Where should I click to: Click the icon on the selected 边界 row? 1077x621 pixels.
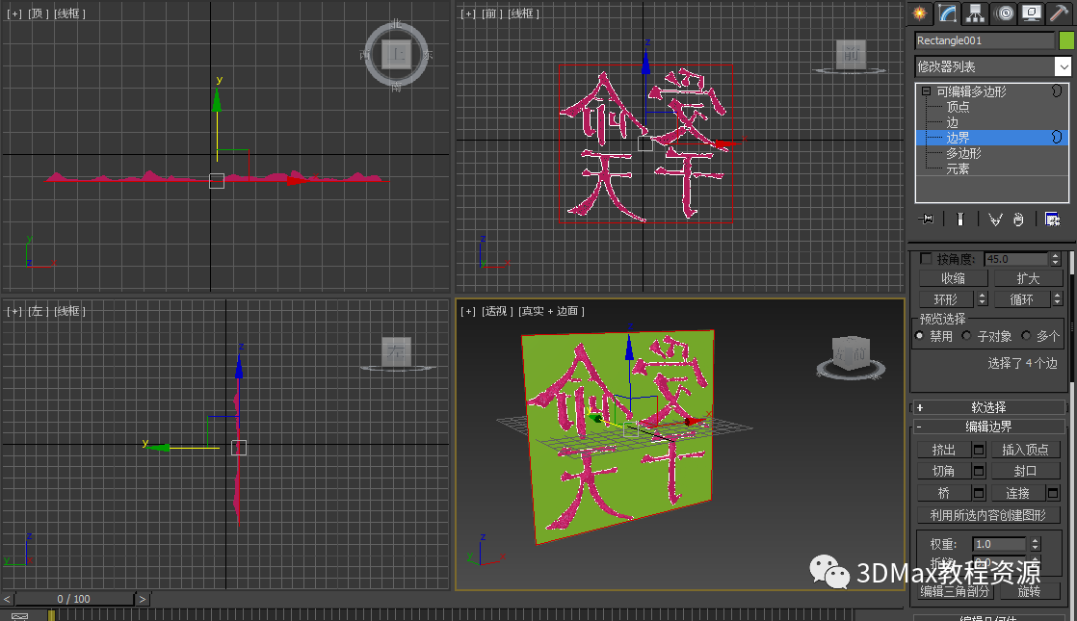(x=1057, y=138)
